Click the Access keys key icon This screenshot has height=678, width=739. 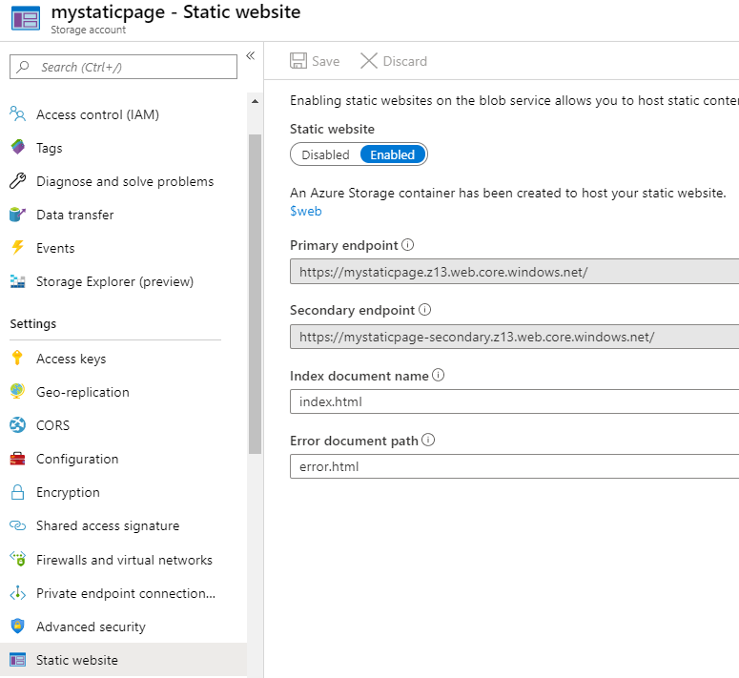(17, 359)
